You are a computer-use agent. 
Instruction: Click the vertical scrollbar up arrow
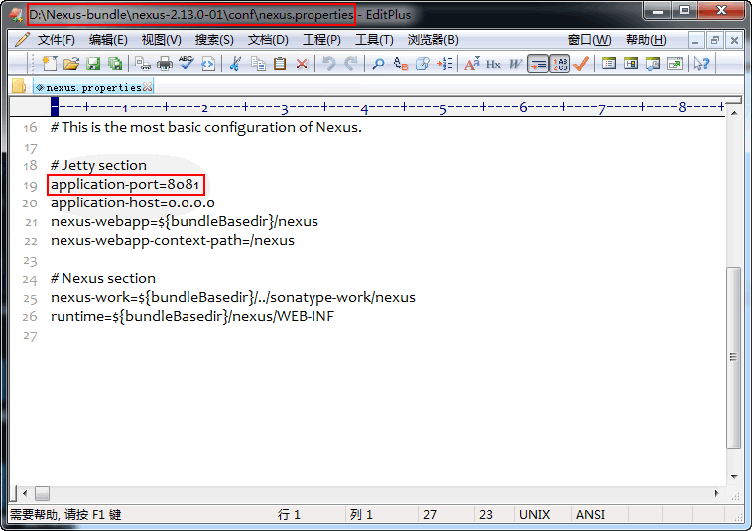click(734, 113)
